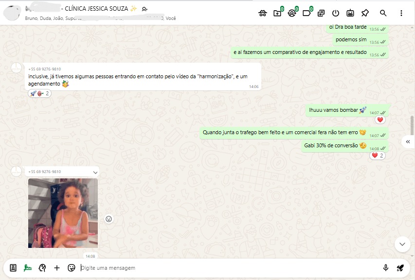Open the three-dot chat menu
Screen dimensions: 415x280
pyautogui.click(x=401, y=13)
